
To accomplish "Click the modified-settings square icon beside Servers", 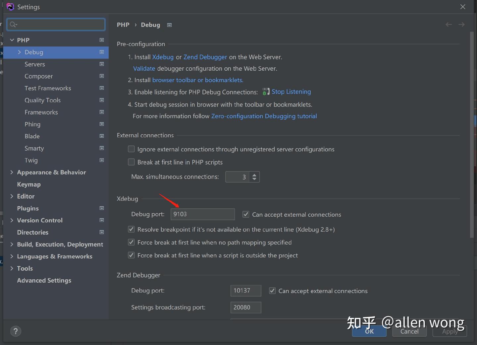I will [101, 64].
